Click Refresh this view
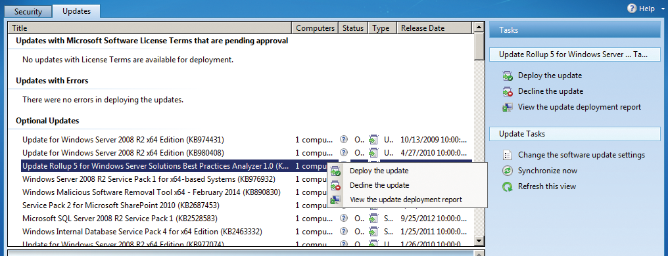Screen dimensions: 668x256 click(546, 186)
